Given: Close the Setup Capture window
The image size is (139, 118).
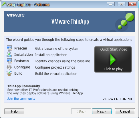Looking at the screenshot, I should [132, 4].
